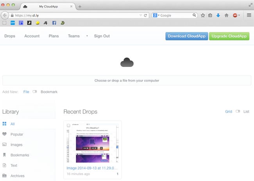The image size is (254, 181).
Task: Select the My CloudApp browser tab
Action: (x=48, y=7)
